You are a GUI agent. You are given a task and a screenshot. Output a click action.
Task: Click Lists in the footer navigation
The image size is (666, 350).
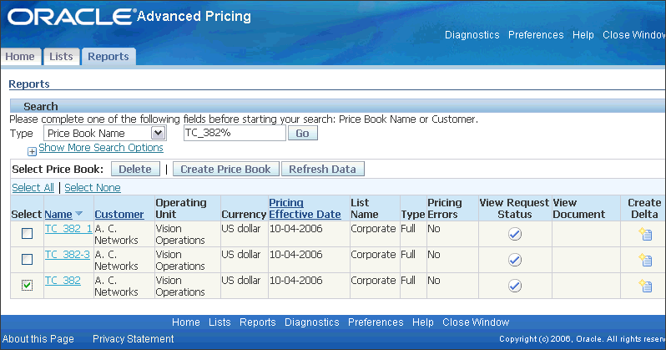coord(219,322)
